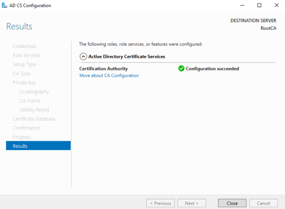Click the DESTINATION SERVER label
285x209 pixels.
(x=253, y=21)
